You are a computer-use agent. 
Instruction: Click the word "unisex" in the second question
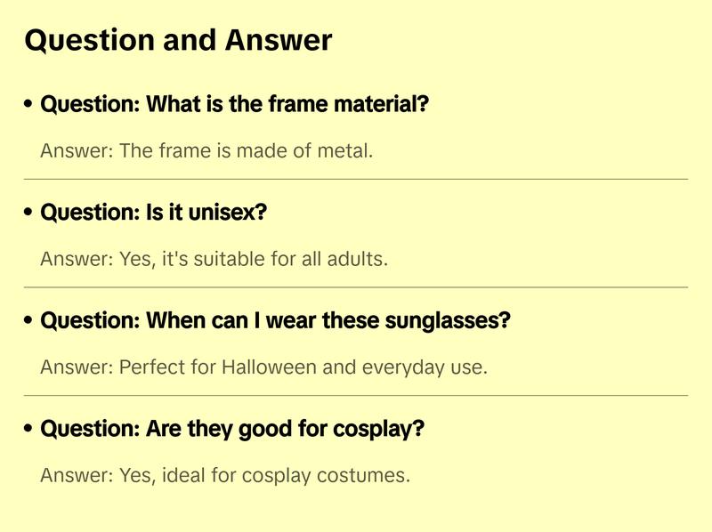(x=230, y=214)
